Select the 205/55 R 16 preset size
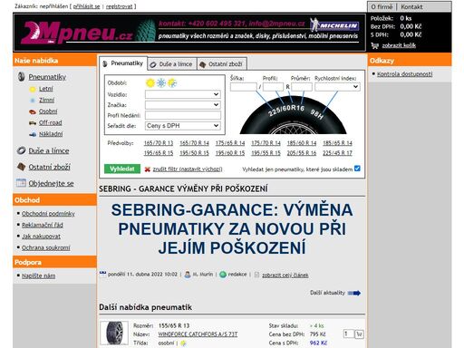The width and height of the screenshot is (464, 348). tap(302, 153)
